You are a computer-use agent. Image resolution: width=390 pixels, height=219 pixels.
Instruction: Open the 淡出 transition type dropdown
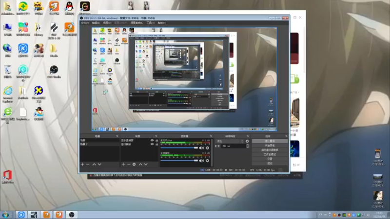pos(230,141)
